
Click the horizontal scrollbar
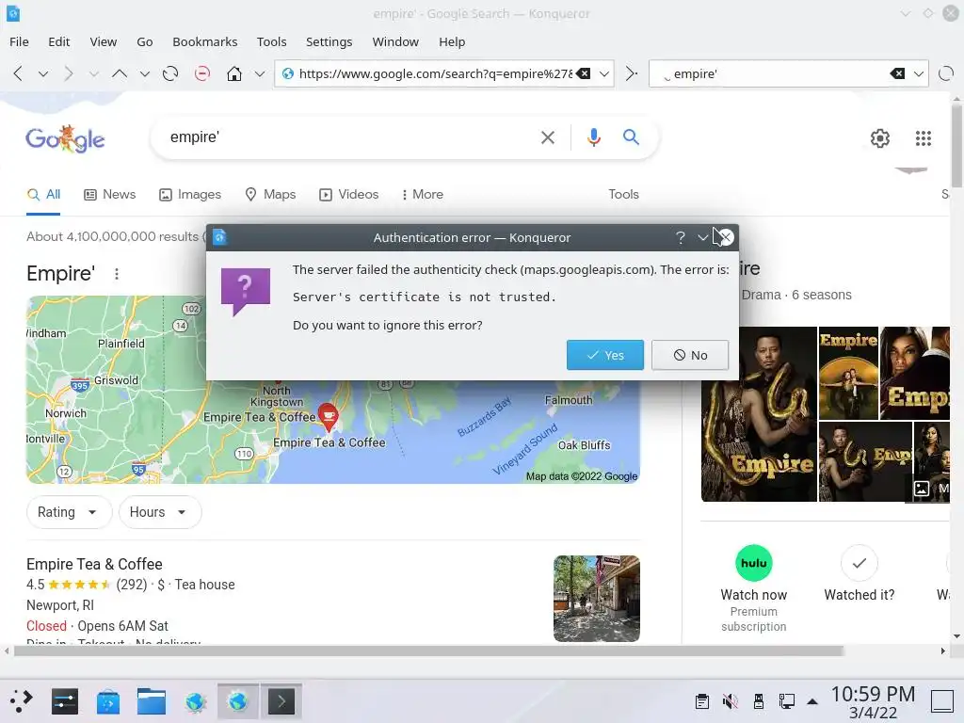(x=428, y=651)
